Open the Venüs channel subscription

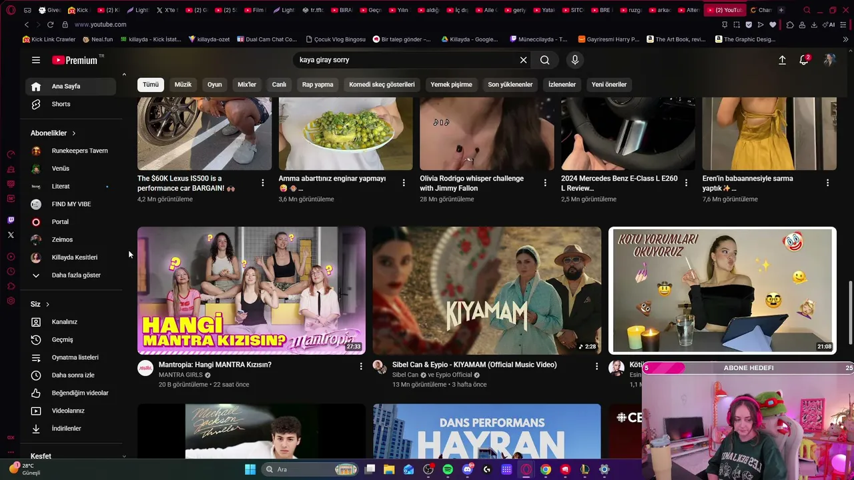click(x=71, y=169)
